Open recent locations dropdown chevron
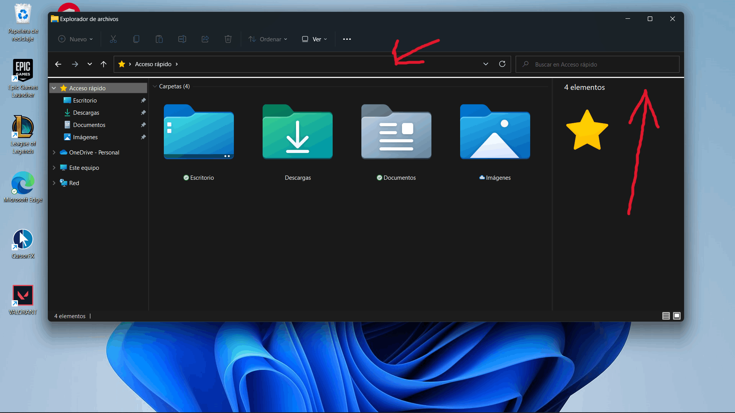Screen dimensions: 735x413 (x=90, y=64)
